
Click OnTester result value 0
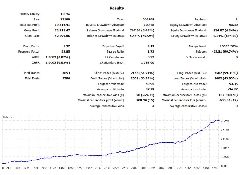236,57
